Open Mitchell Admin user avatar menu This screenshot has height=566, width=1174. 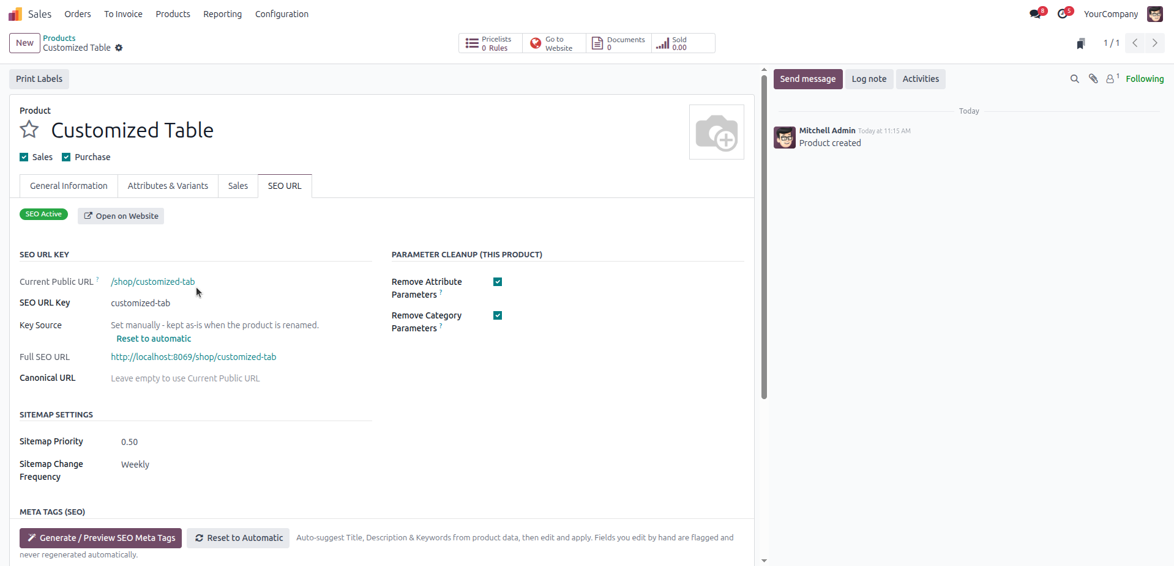point(1155,14)
